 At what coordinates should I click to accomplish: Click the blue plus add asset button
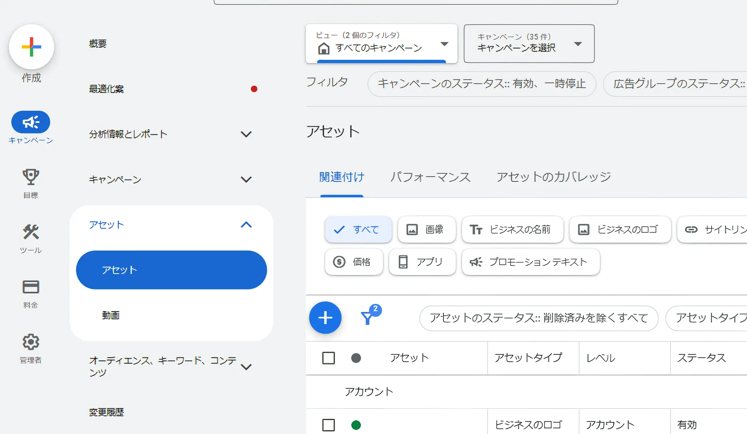coord(325,318)
